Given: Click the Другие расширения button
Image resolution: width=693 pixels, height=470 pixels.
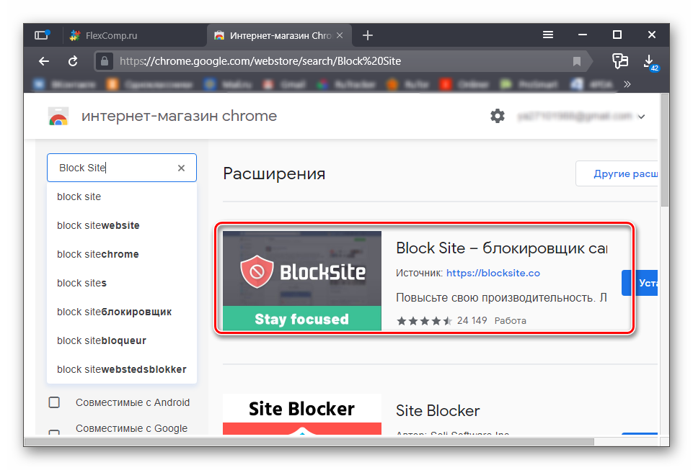Looking at the screenshot, I should point(617,174).
